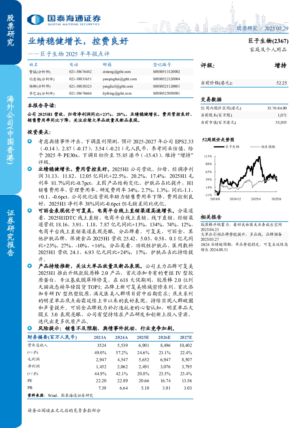Click the 恒生指数 legend entry in chart
The height and width of the screenshot is (428, 303).
(x=263, y=147)
